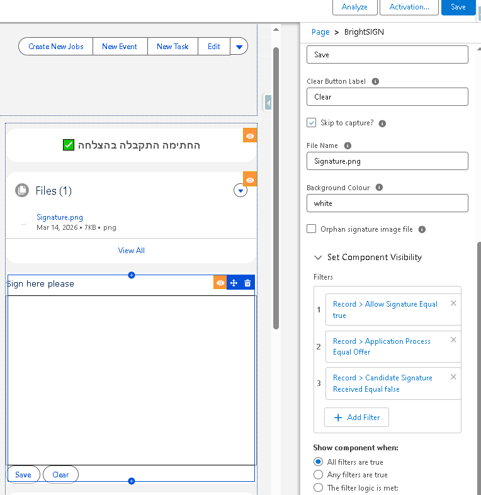Click the info icon next to File Name
Viewport: 481px width, 495px height.
pos(348,145)
